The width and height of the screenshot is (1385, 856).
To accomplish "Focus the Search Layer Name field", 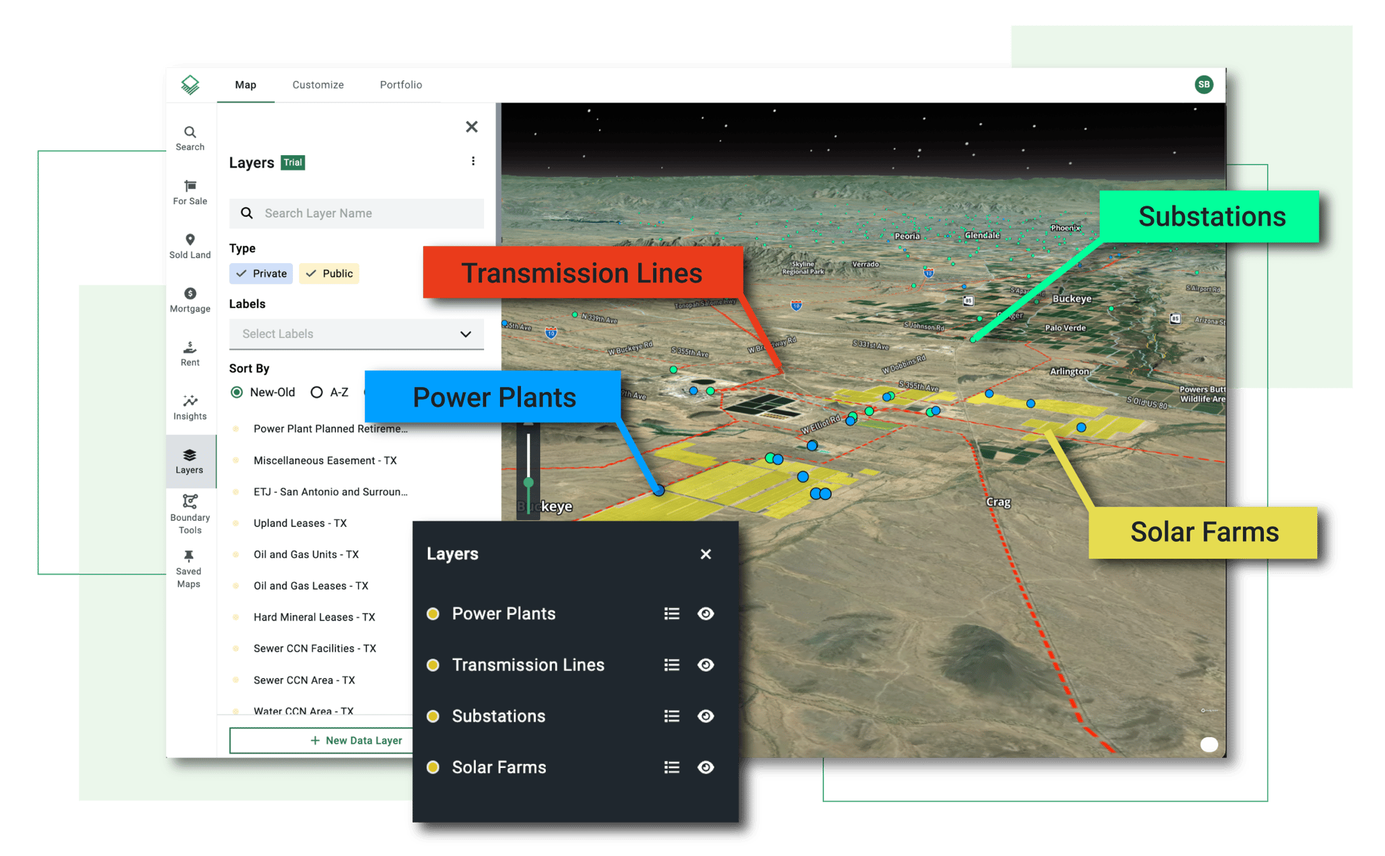I will [357, 213].
